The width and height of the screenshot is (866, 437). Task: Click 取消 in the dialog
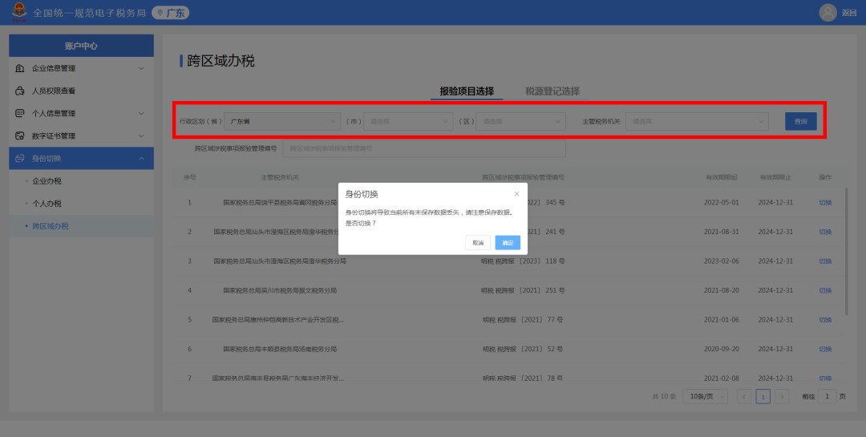(478, 242)
